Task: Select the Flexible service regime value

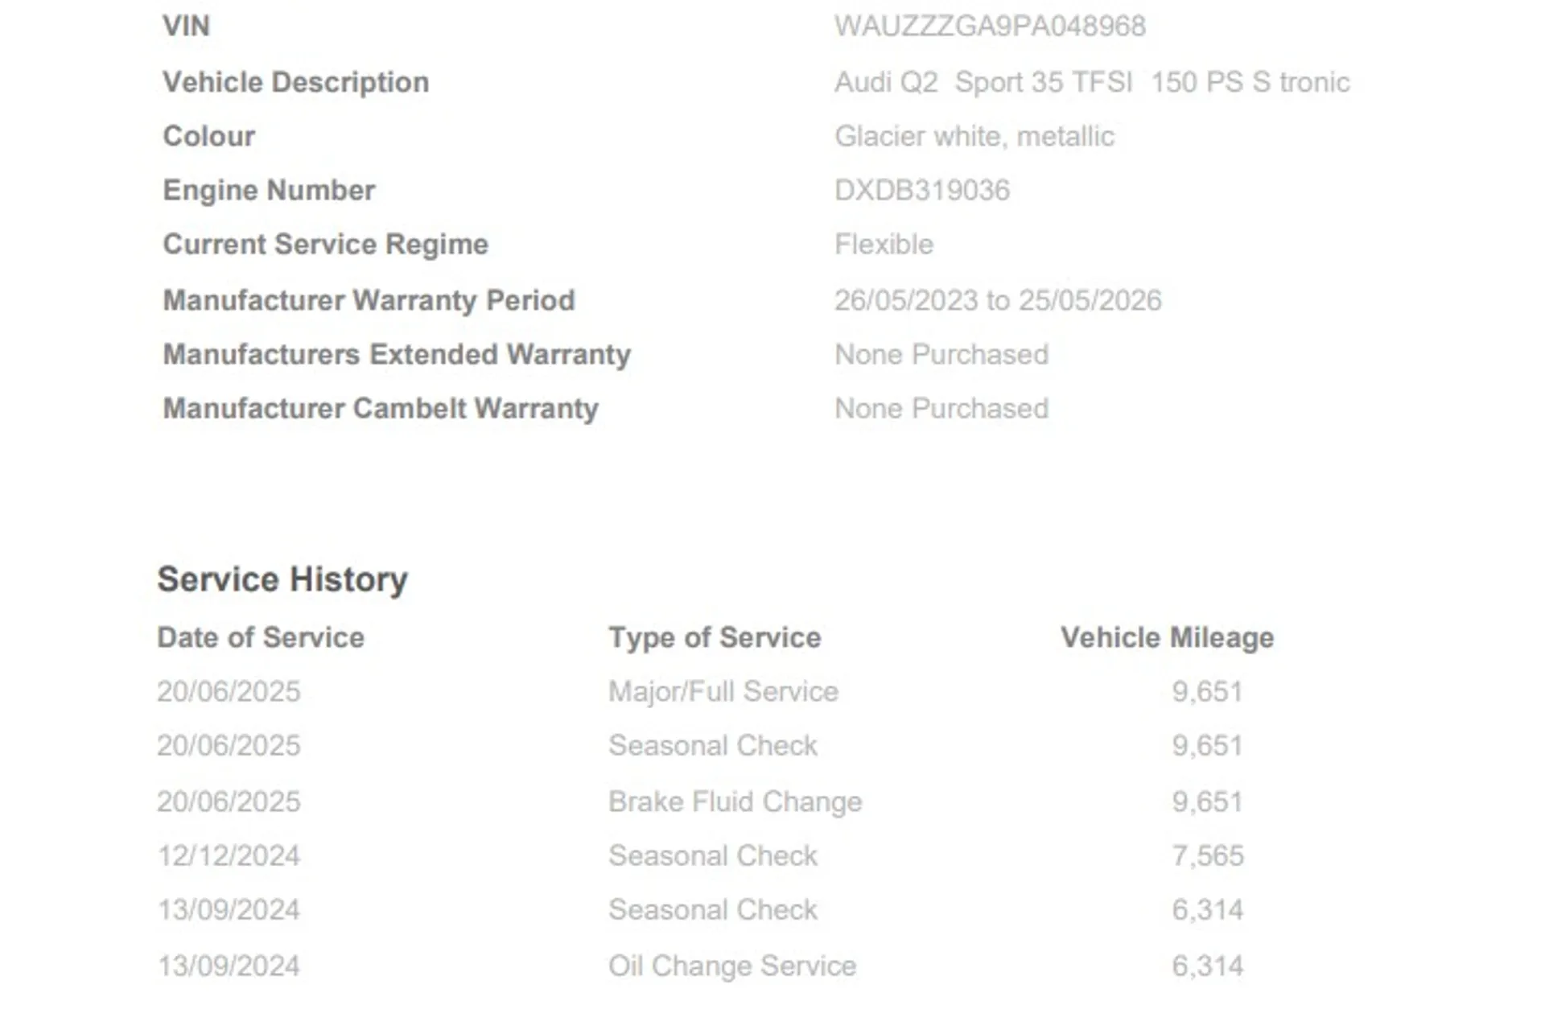Action: [x=884, y=245]
